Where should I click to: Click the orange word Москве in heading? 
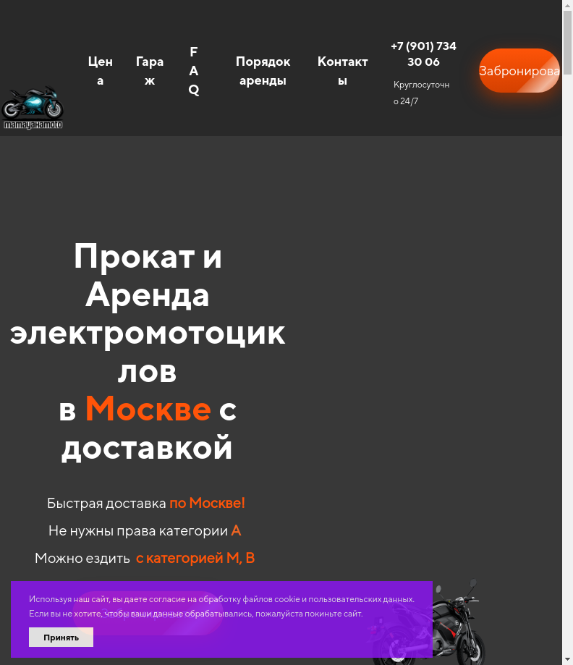click(148, 408)
